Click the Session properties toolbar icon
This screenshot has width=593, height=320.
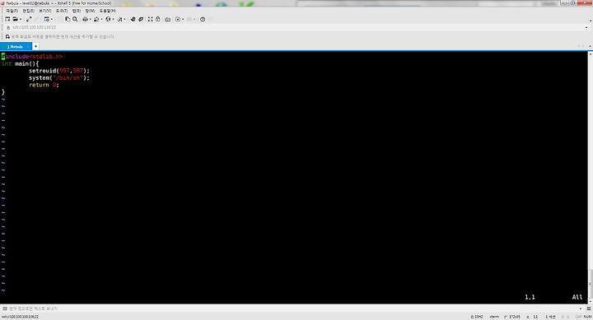[x=46, y=19]
